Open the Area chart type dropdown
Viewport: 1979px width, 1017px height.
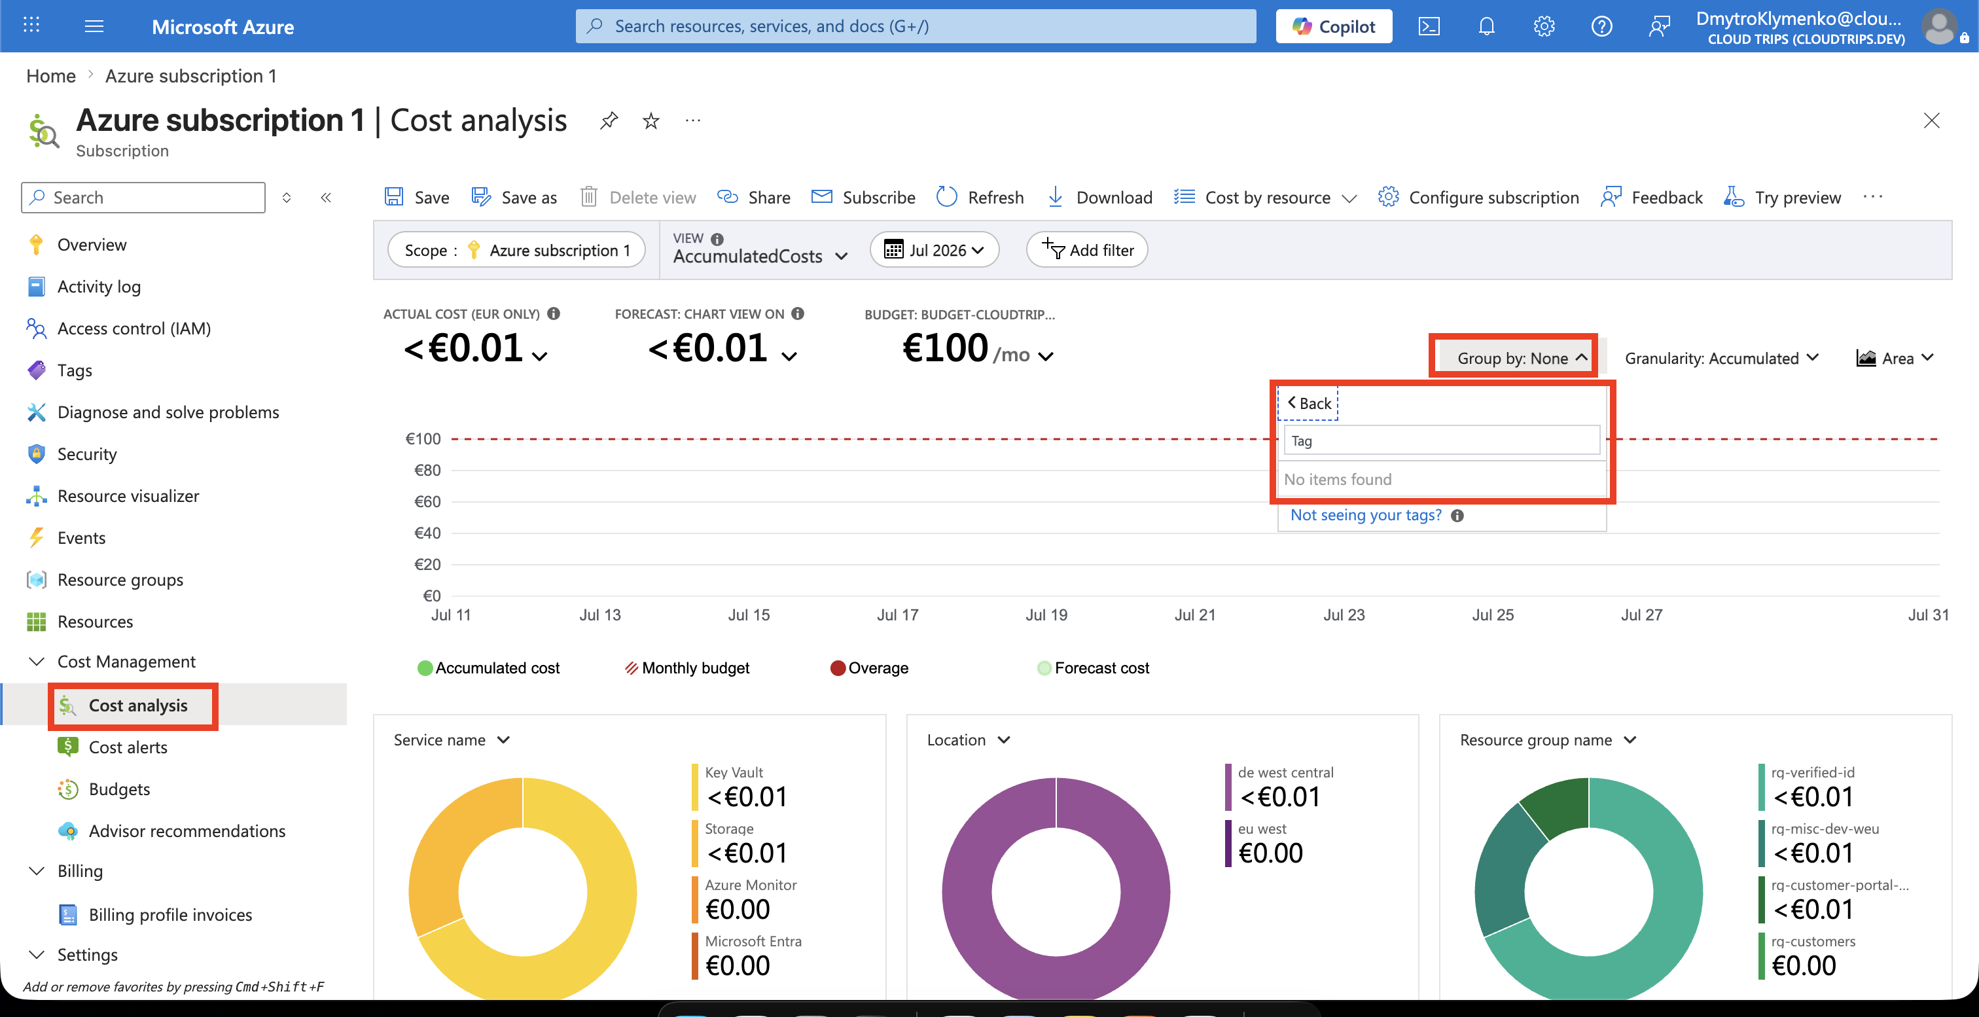pos(1895,357)
